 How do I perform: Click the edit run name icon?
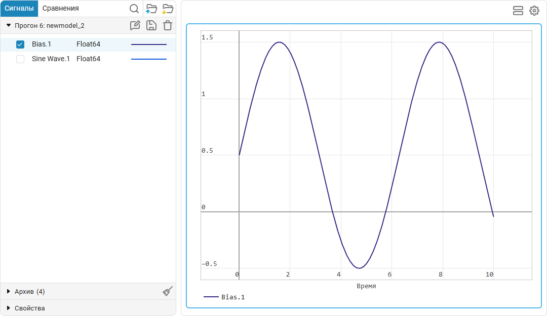pos(135,25)
